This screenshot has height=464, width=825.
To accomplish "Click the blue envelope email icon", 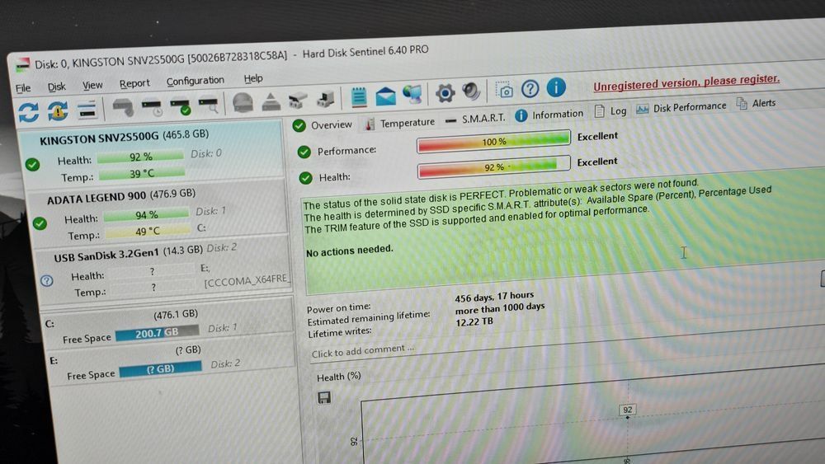I will pos(385,96).
